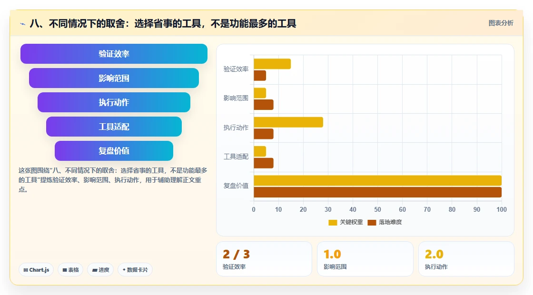Click the yellow 工具适配 chart bar

[x=260, y=152]
